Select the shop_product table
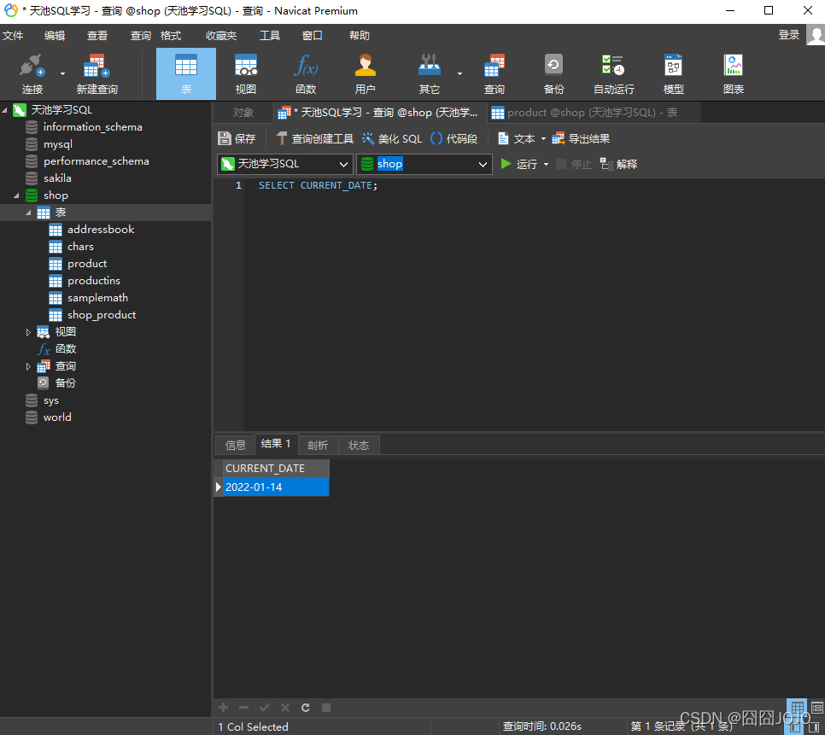Viewport: 825px width, 735px height. [x=102, y=315]
